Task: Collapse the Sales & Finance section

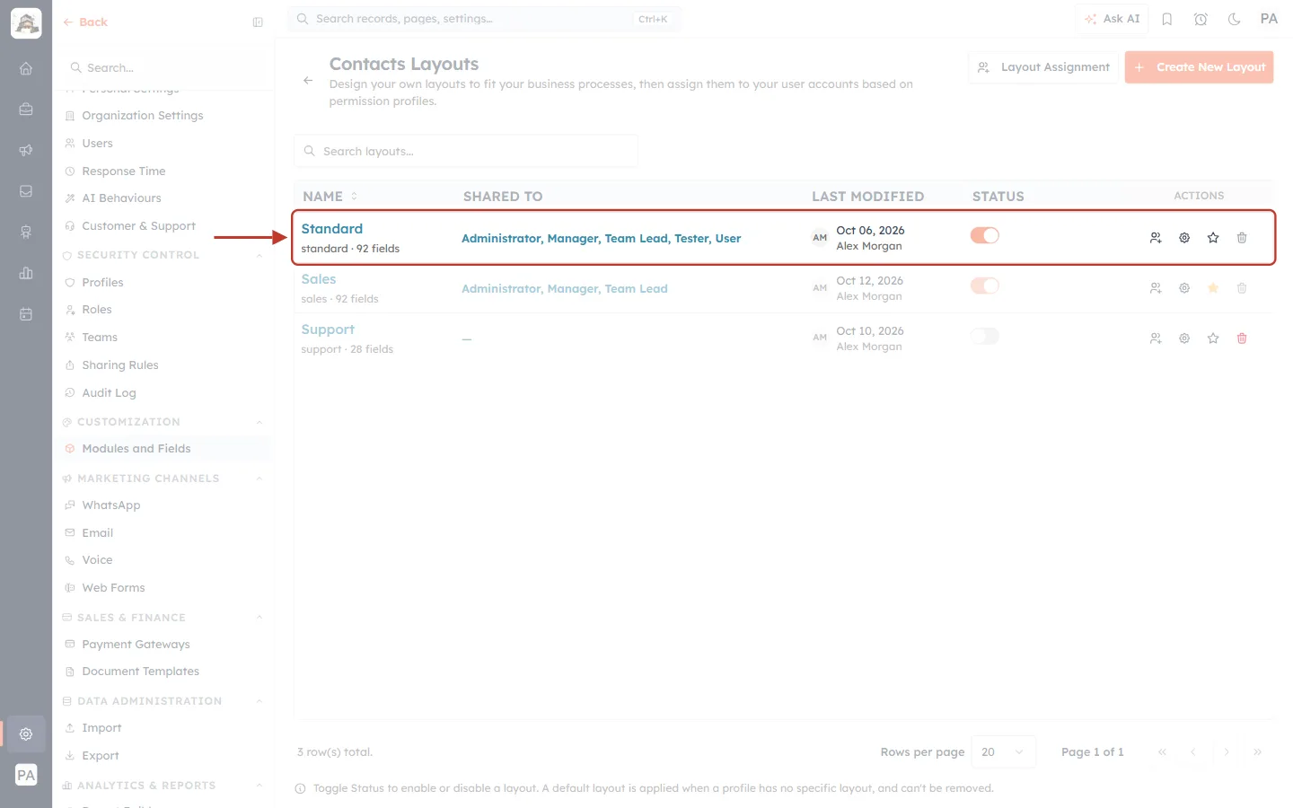Action: point(259,618)
